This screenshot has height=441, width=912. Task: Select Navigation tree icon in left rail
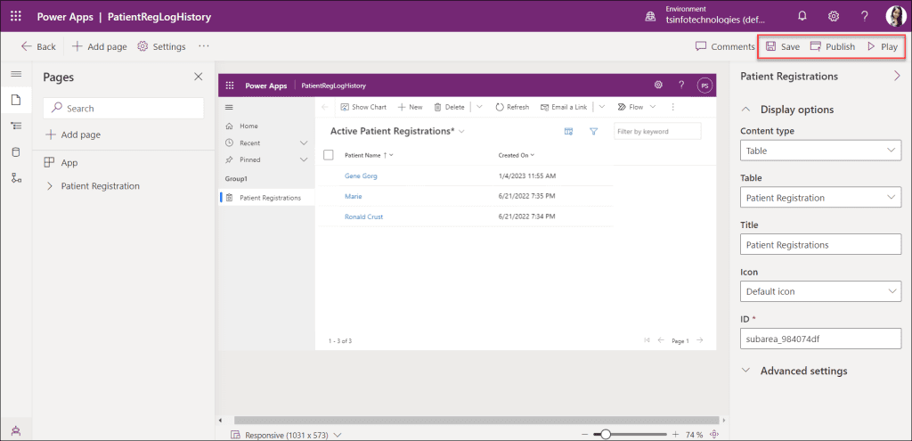(16, 127)
